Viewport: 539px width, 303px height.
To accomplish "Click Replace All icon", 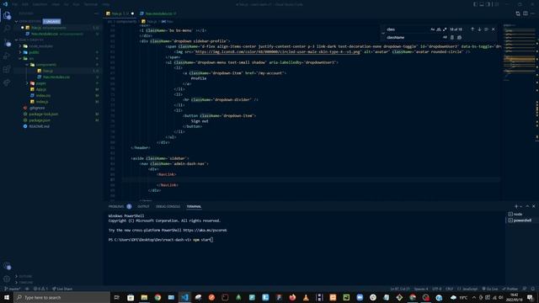I will click(x=459, y=37).
